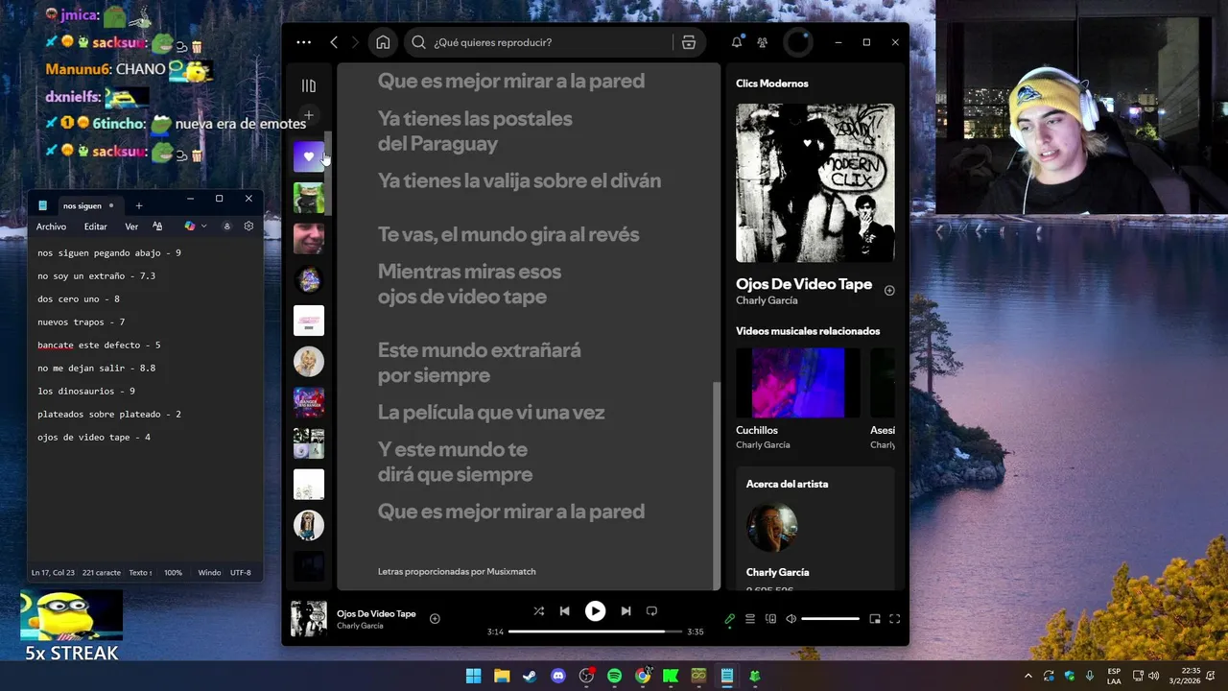Screen dimensions: 1228x691
Task: Expand Your Library sidebar icon
Action: (309, 86)
